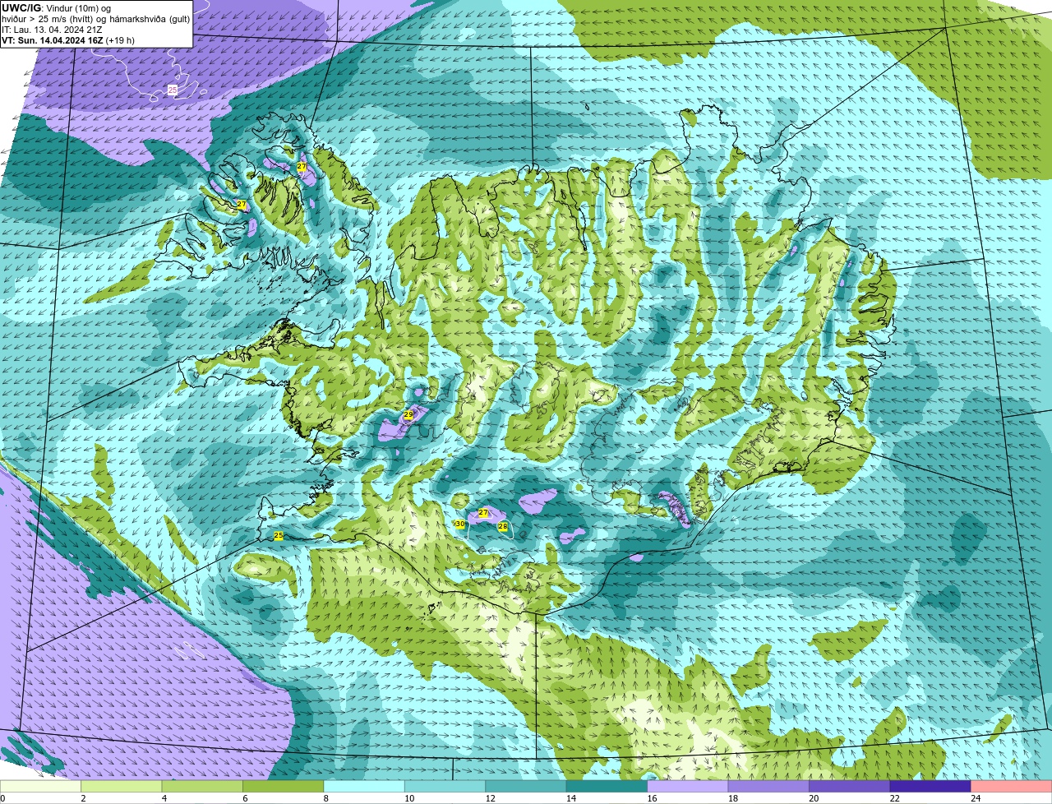Click the pink legend swatch above 24 m/s

point(1012,787)
